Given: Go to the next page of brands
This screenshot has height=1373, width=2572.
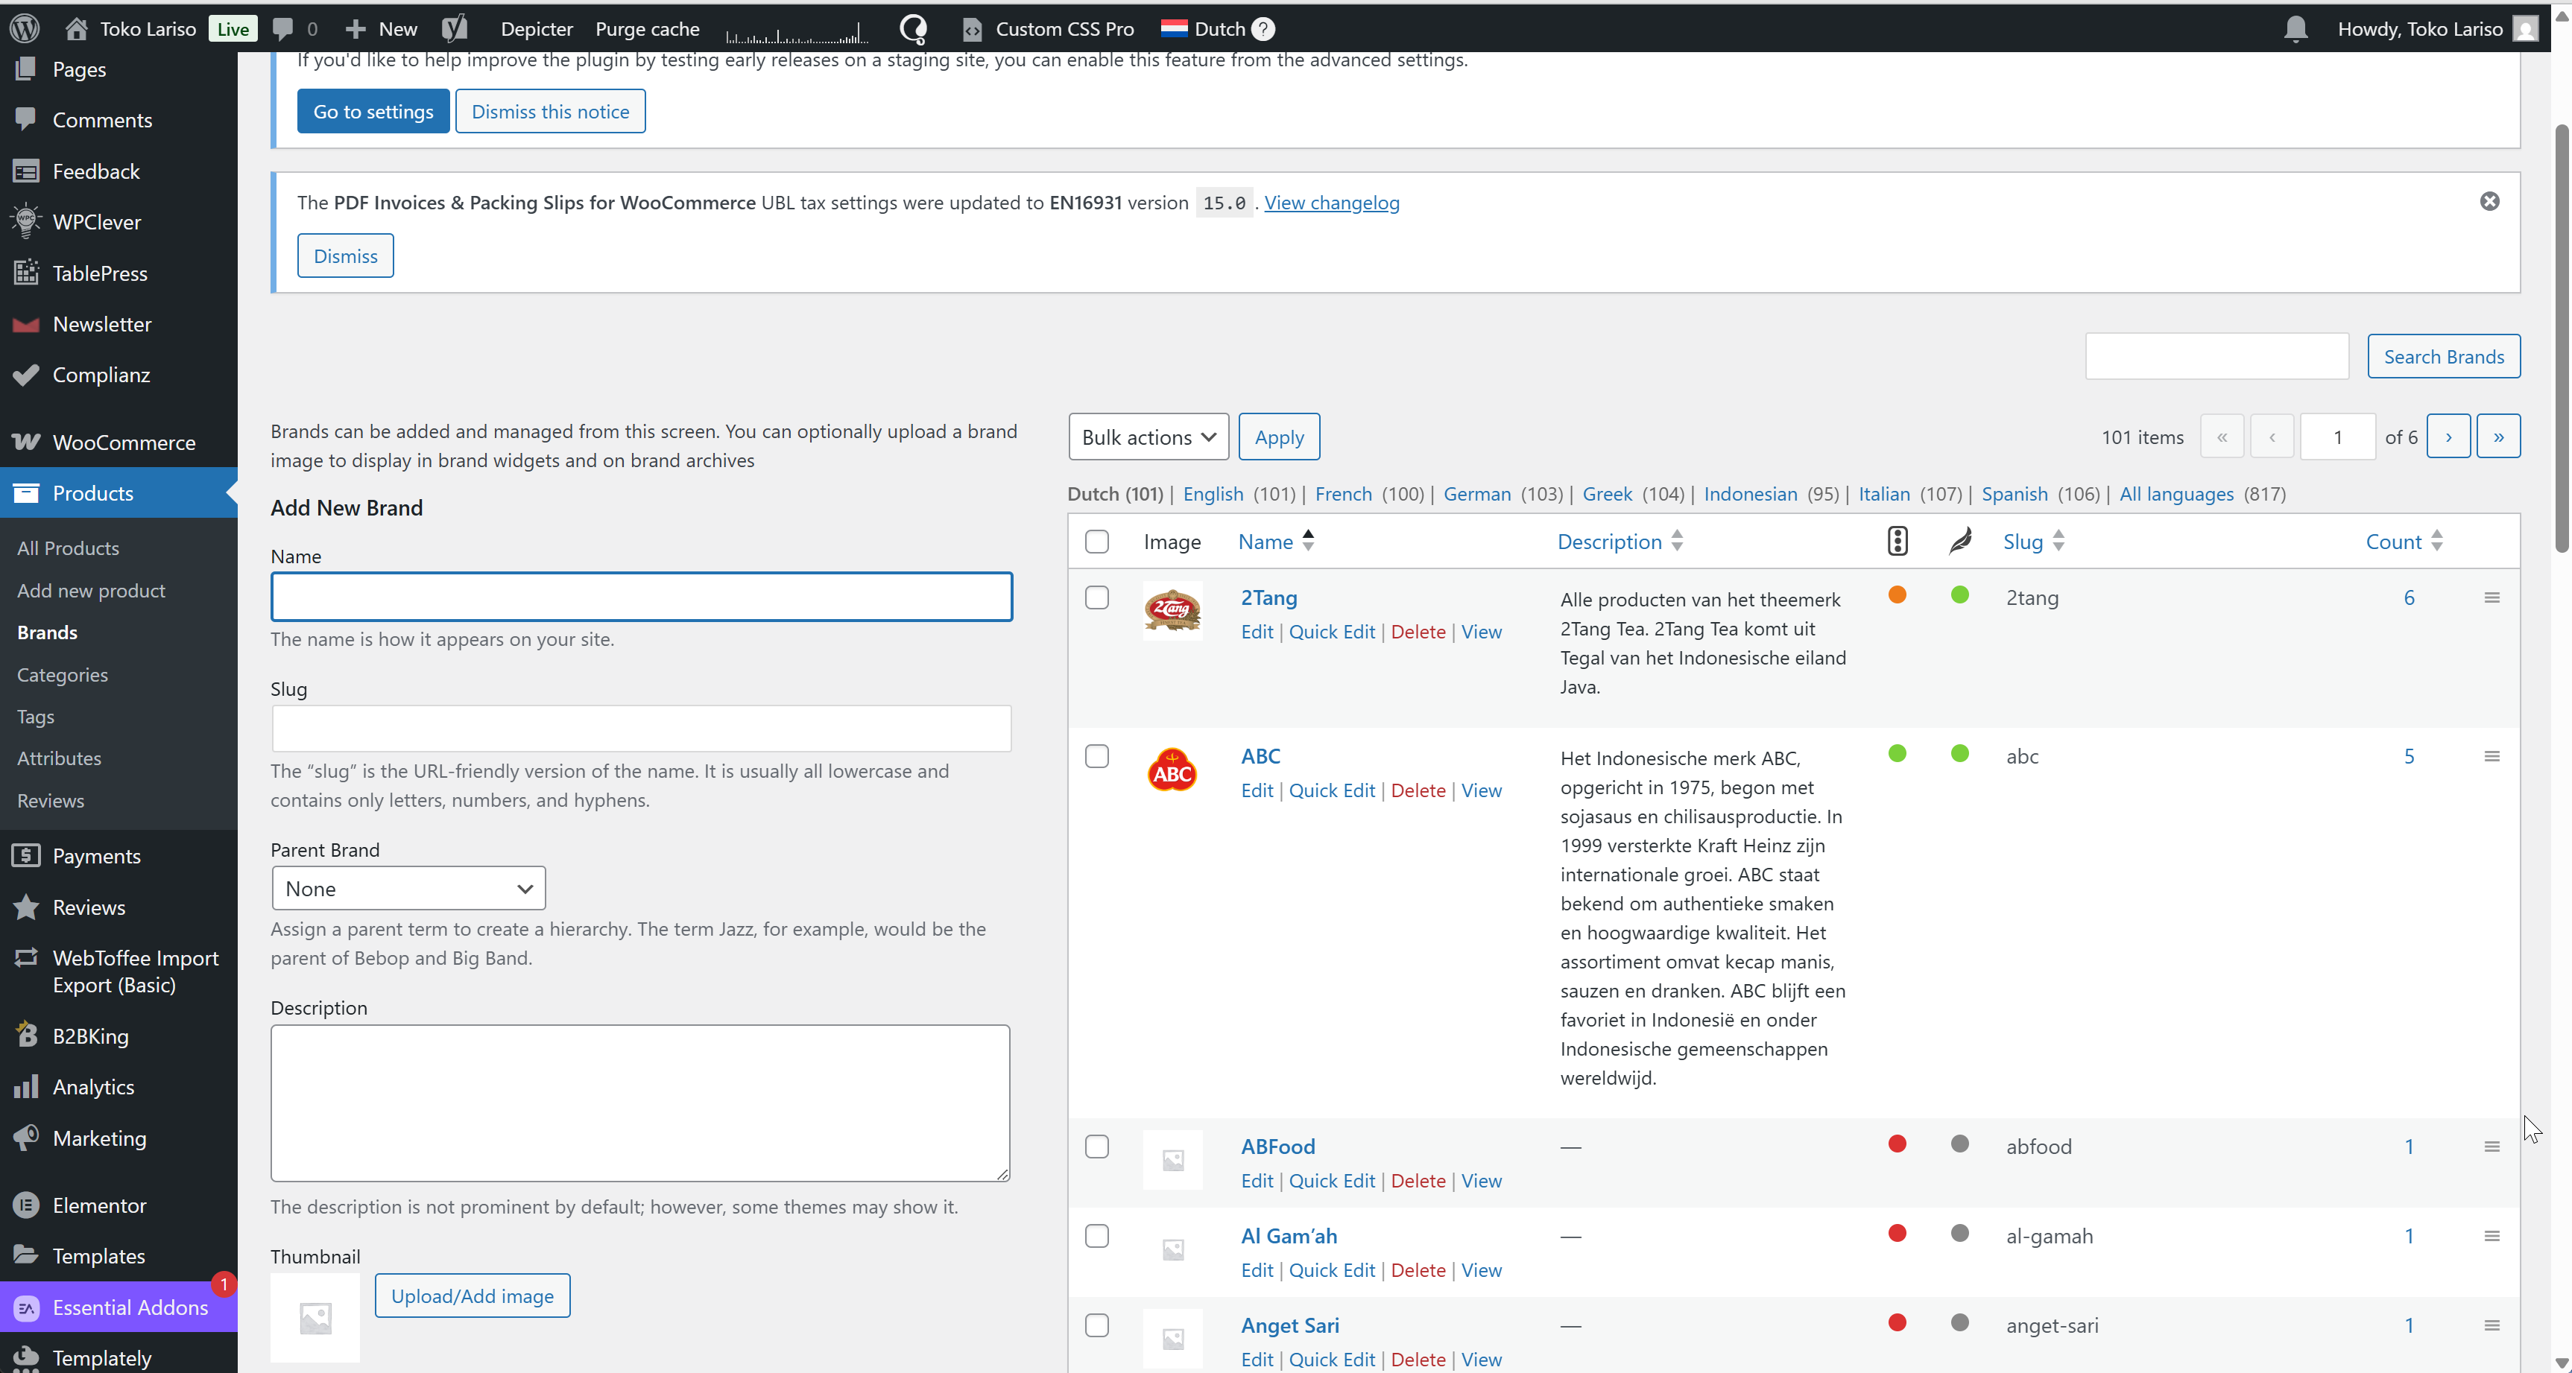Looking at the screenshot, I should click(2448, 436).
